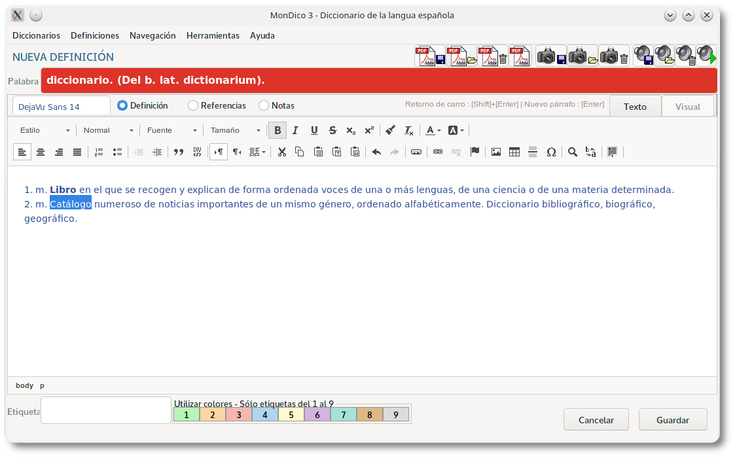Cut the selected text

click(x=281, y=152)
